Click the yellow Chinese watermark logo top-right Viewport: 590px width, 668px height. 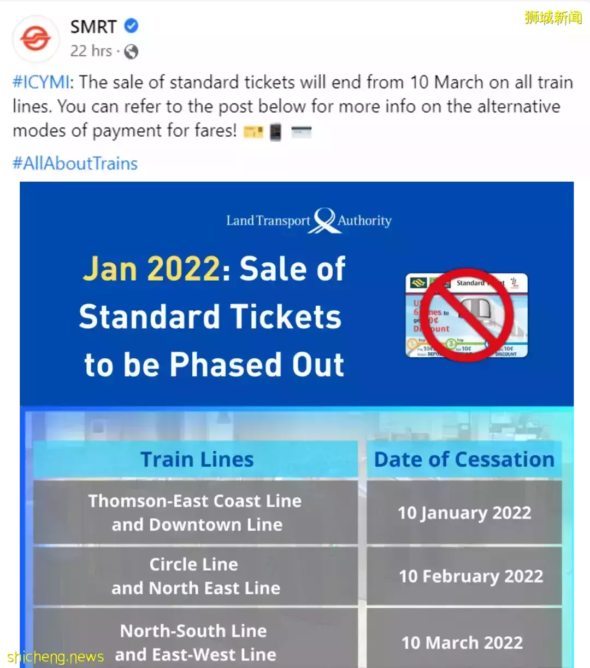pos(553,18)
